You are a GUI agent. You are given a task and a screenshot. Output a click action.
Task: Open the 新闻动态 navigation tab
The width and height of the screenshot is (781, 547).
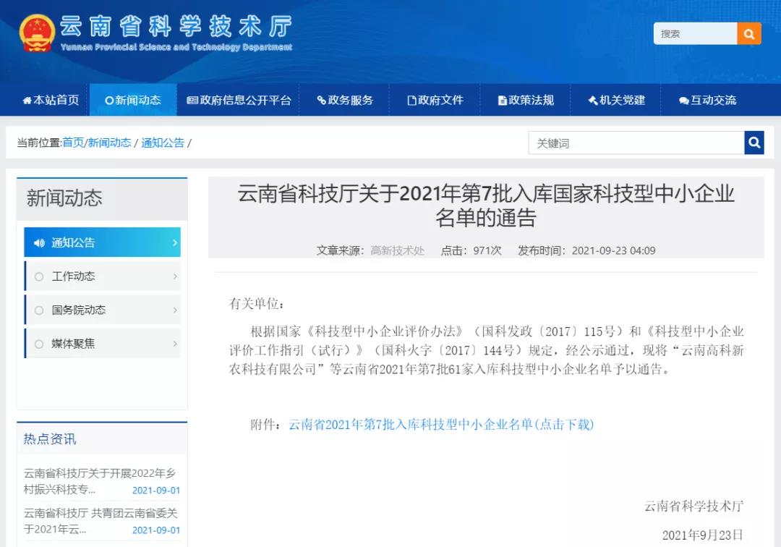133,100
